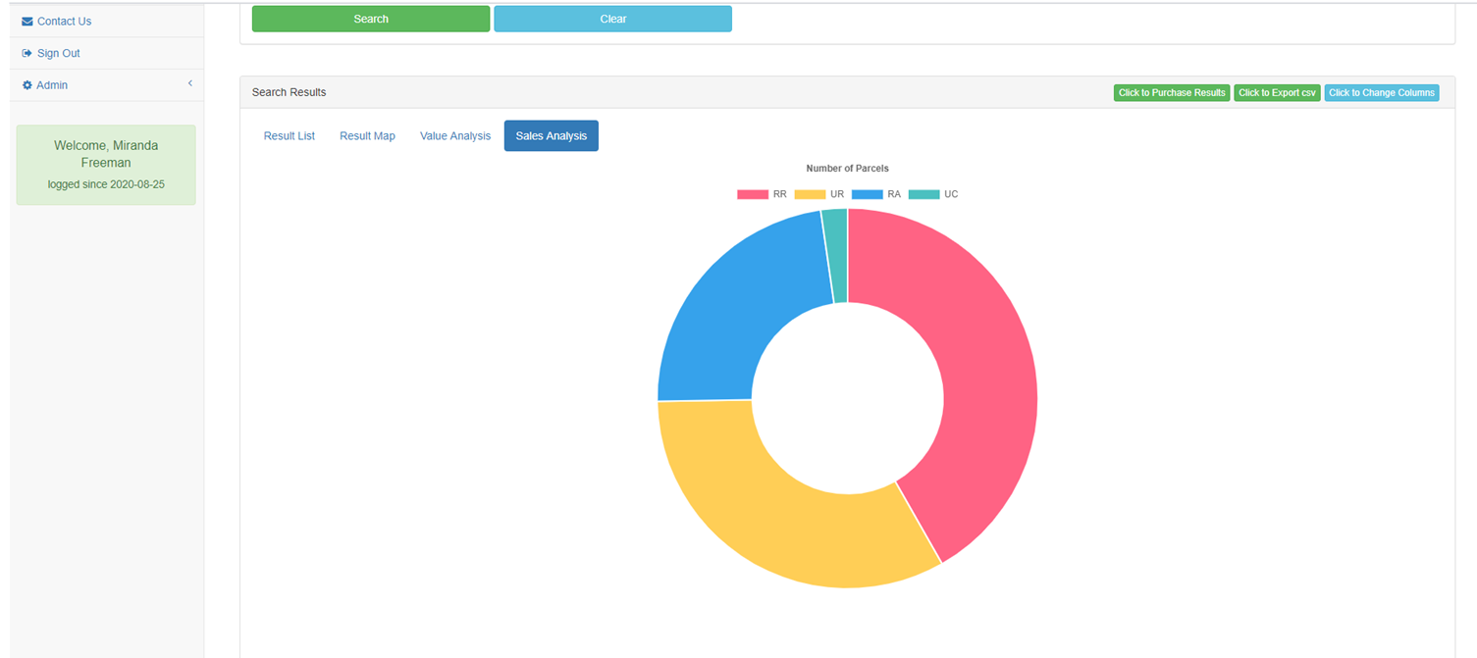The image size is (1477, 658).
Task: Select the Sales Analysis tab
Action: click(x=552, y=136)
